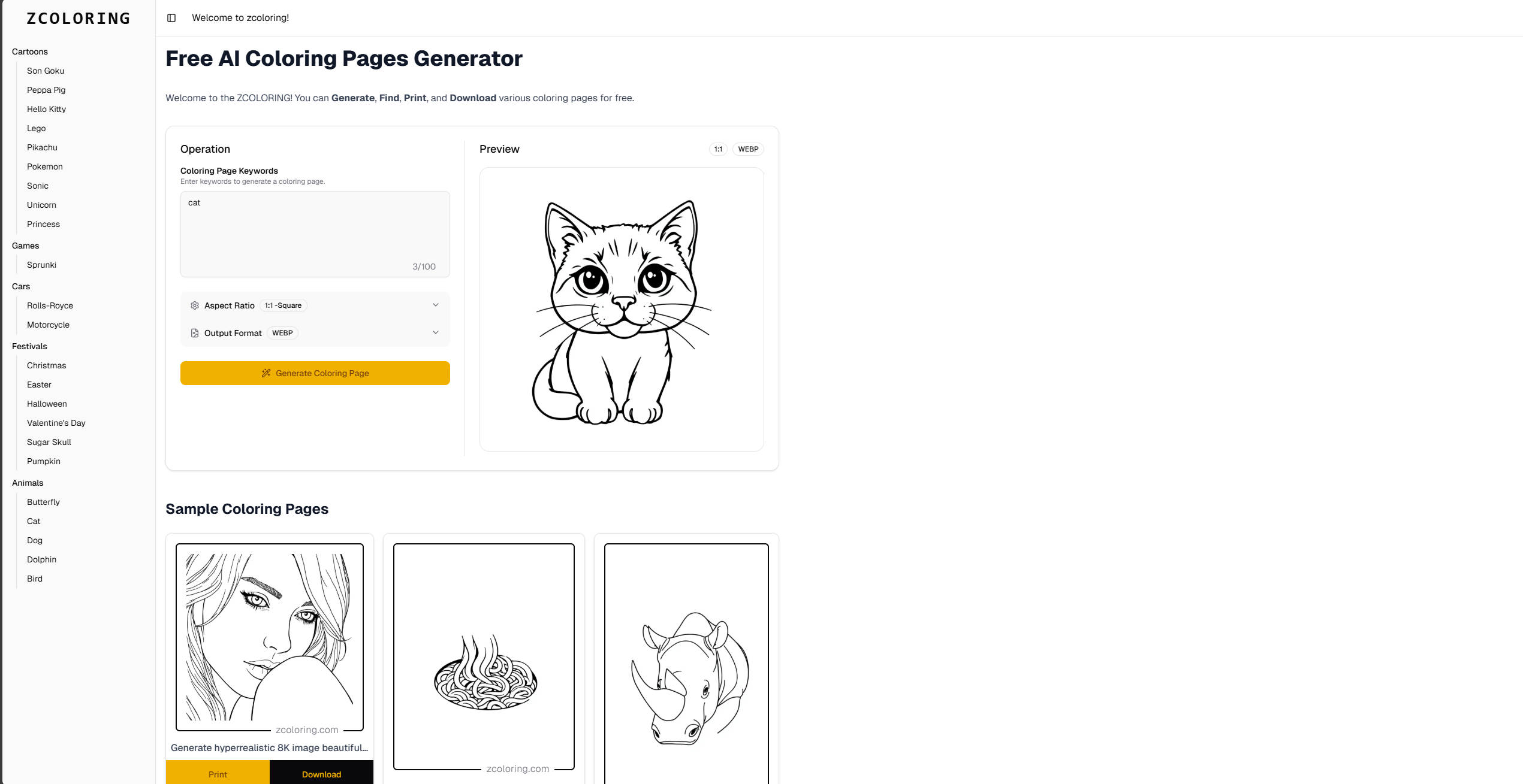Open the Rolls-Royce category

(50, 305)
